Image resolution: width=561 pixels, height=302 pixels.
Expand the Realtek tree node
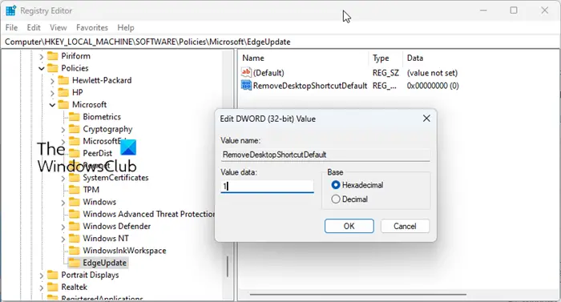tap(41, 288)
